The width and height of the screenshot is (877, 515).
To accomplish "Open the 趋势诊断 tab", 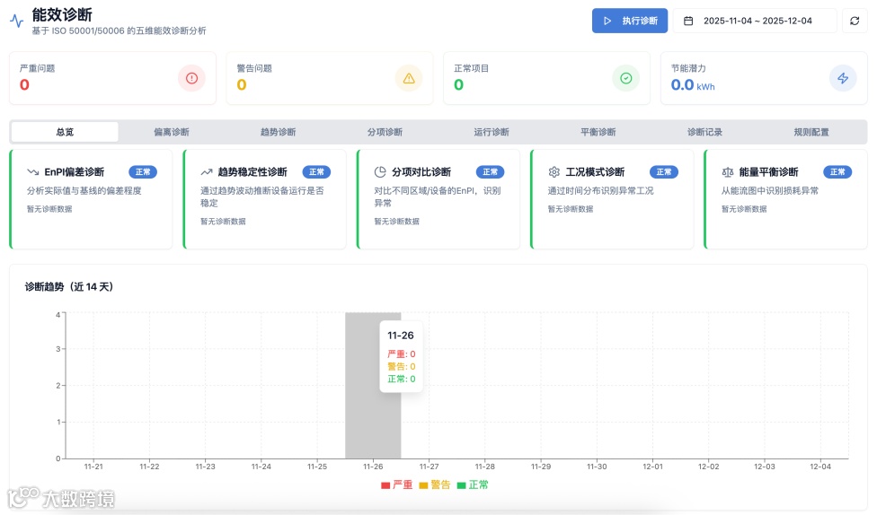I will (x=278, y=132).
